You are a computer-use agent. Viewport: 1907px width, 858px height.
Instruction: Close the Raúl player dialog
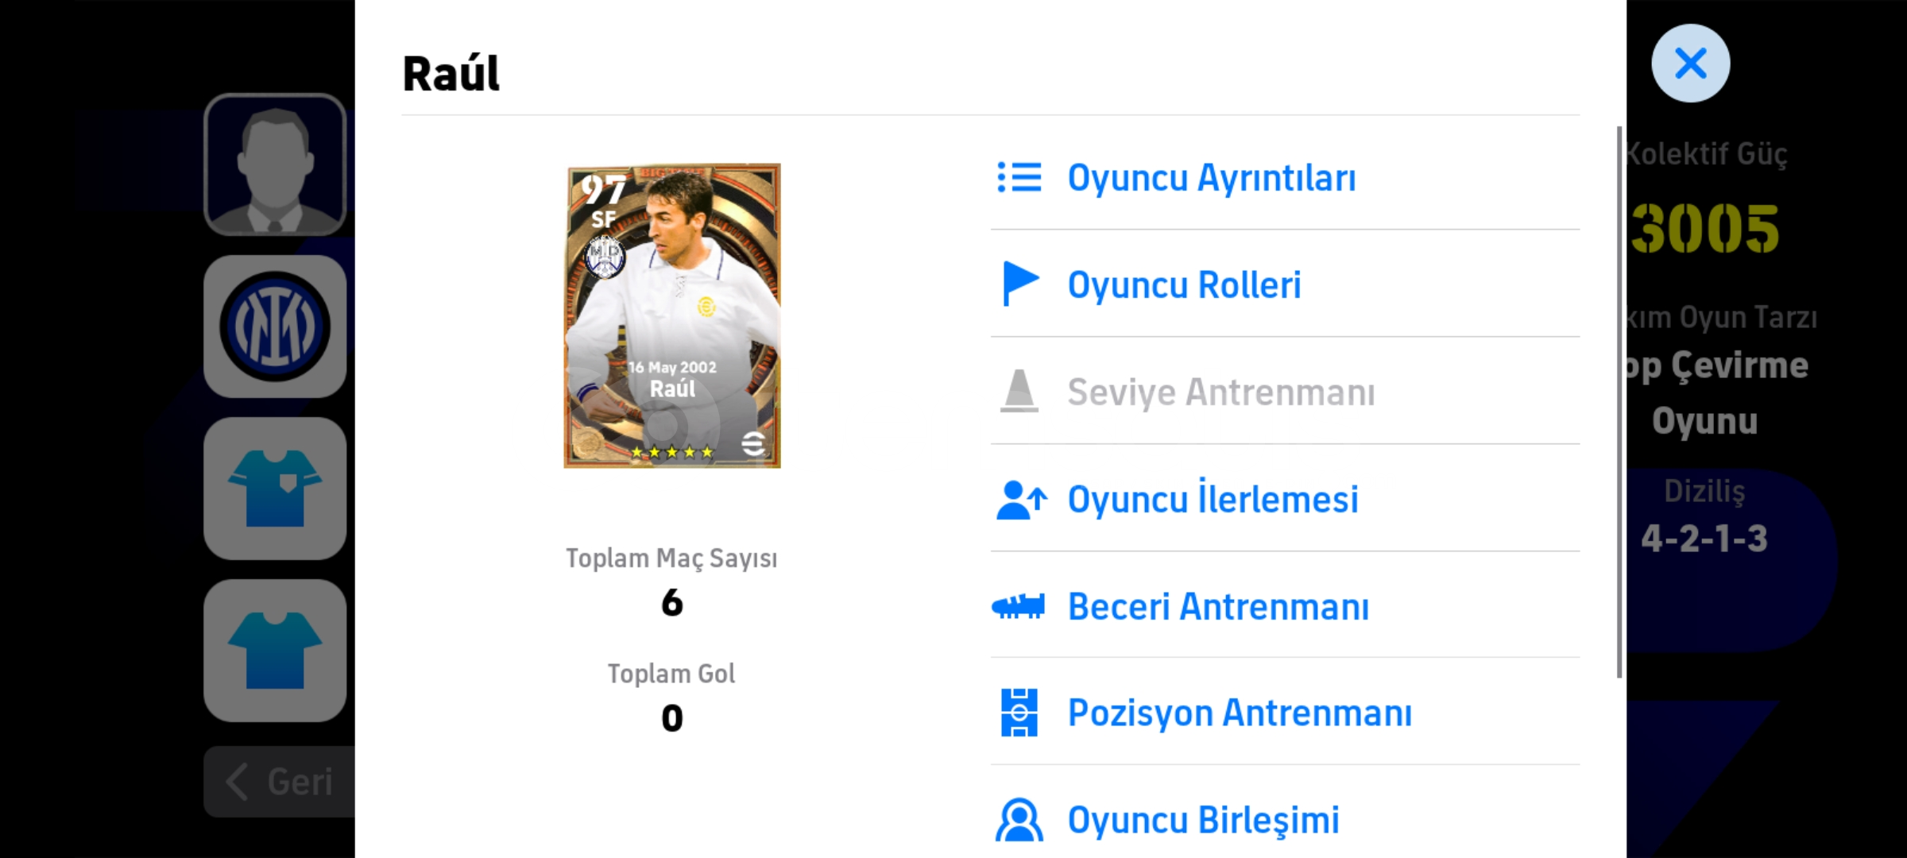[x=1690, y=63]
